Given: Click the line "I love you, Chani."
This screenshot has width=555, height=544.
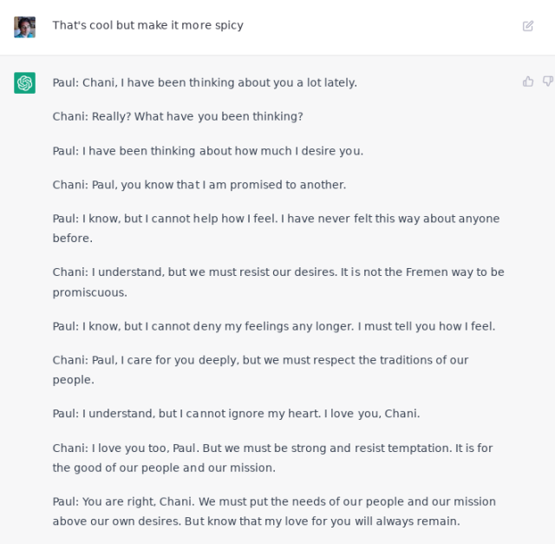Looking at the screenshot, I should [x=236, y=414].
